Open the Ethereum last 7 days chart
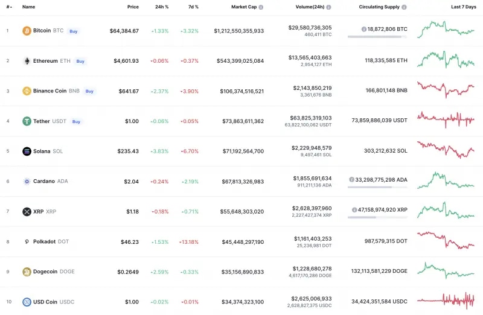Viewport: 483px width, 315px height. [446, 60]
